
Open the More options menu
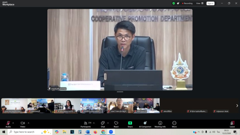pos(174,123)
